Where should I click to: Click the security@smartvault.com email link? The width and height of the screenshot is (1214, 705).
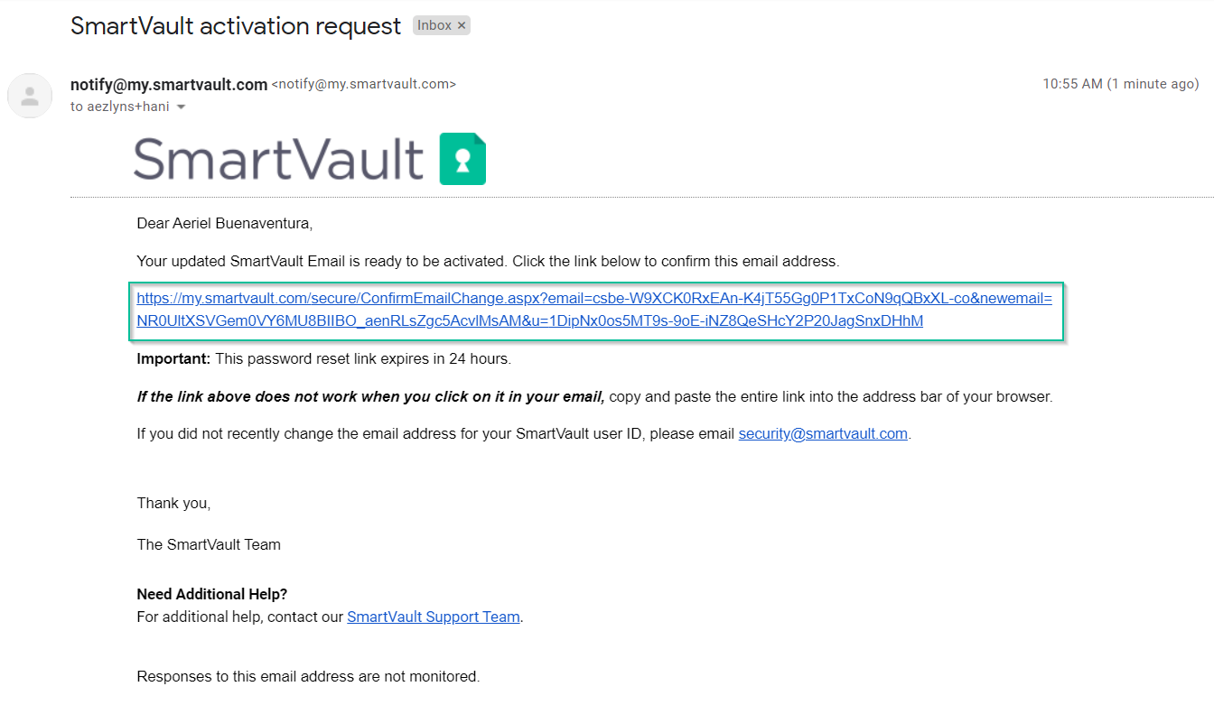[x=823, y=433]
